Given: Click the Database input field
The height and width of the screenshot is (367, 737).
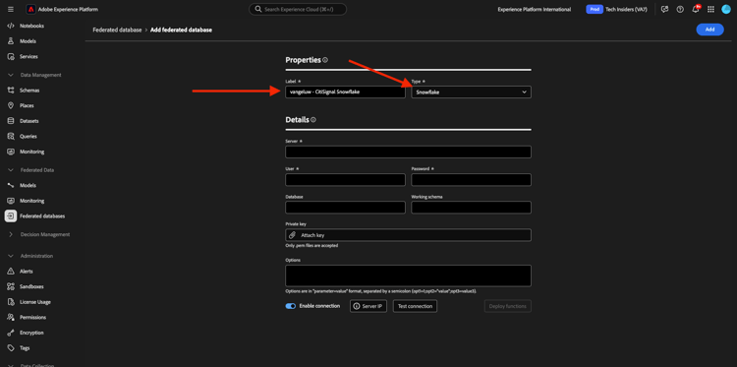Looking at the screenshot, I should 345,208.
